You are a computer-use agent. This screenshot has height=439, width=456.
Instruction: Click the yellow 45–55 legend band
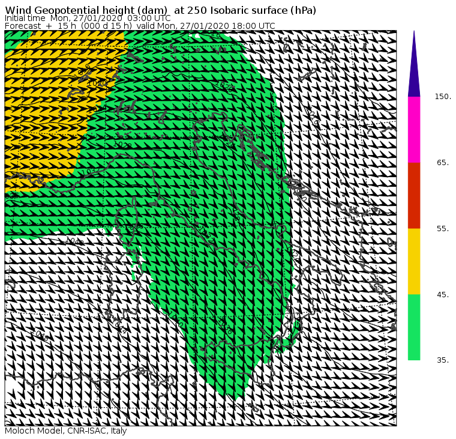pos(414,261)
